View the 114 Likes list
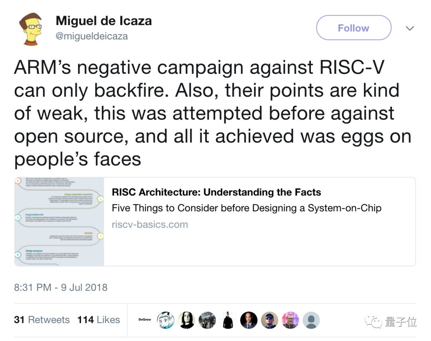431x341 pixels. [99, 320]
